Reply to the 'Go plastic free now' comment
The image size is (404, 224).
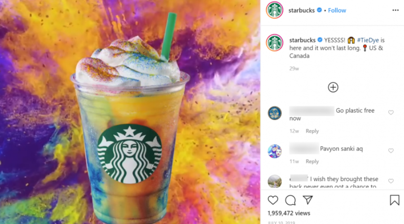(312, 131)
